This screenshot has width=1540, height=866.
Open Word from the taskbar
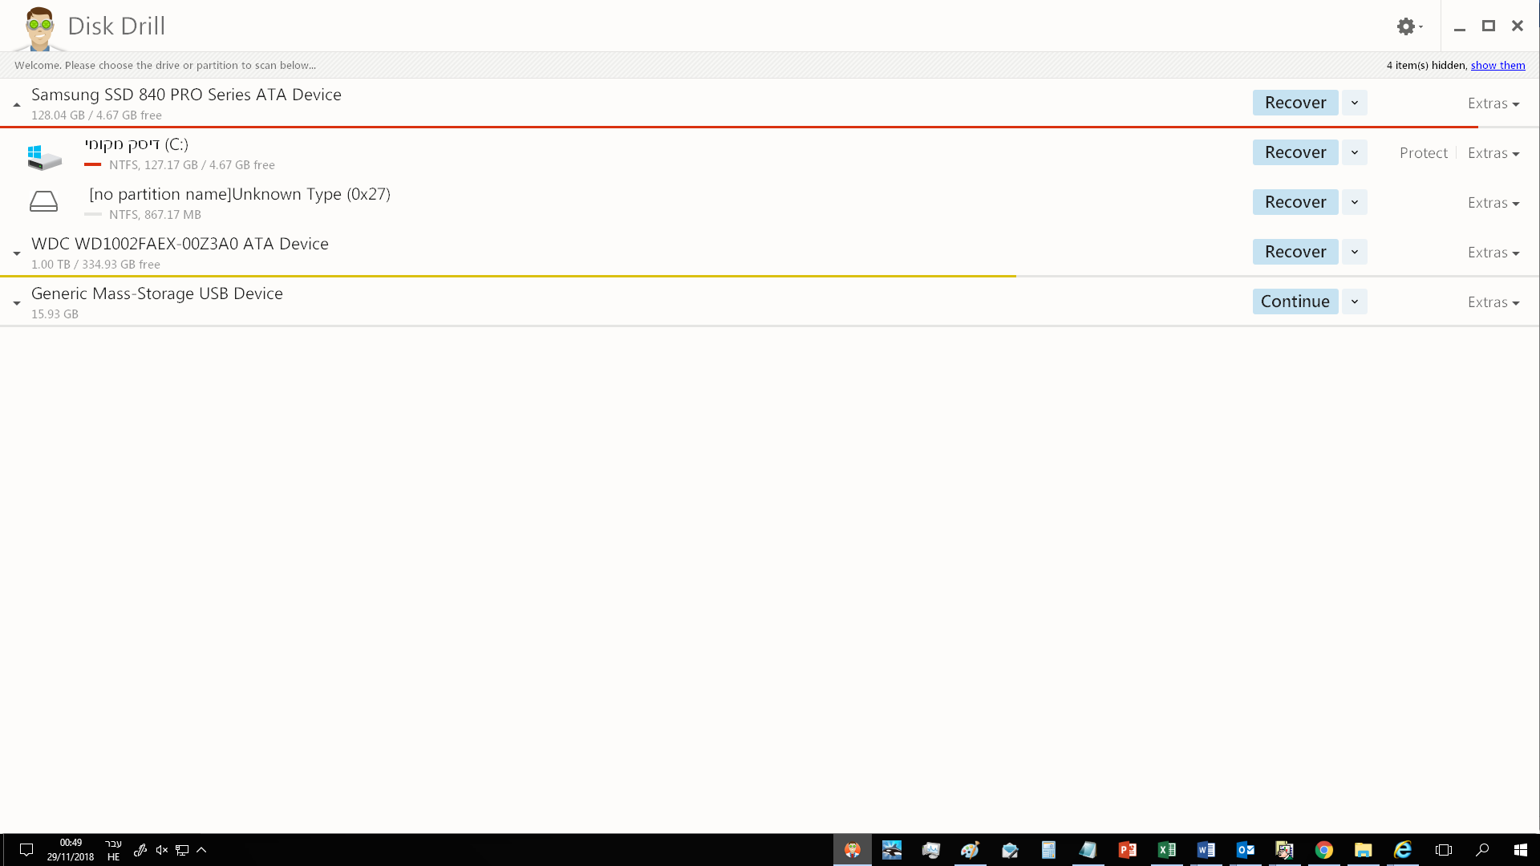click(x=1206, y=850)
